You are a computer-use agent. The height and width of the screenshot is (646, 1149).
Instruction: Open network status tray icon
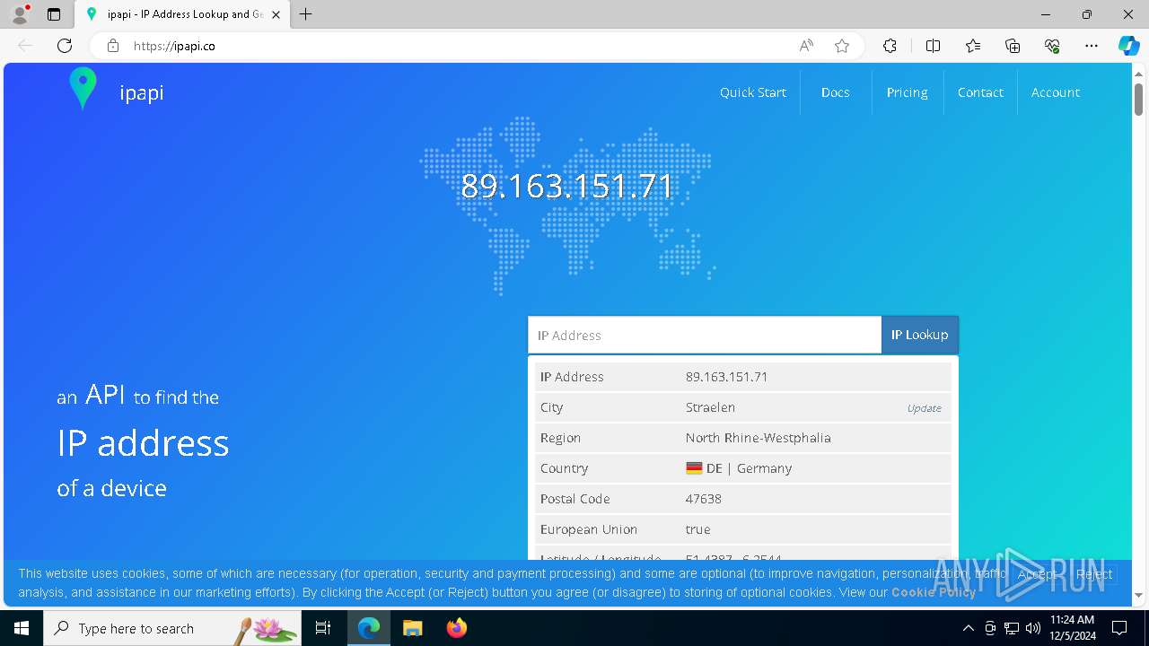1012,628
